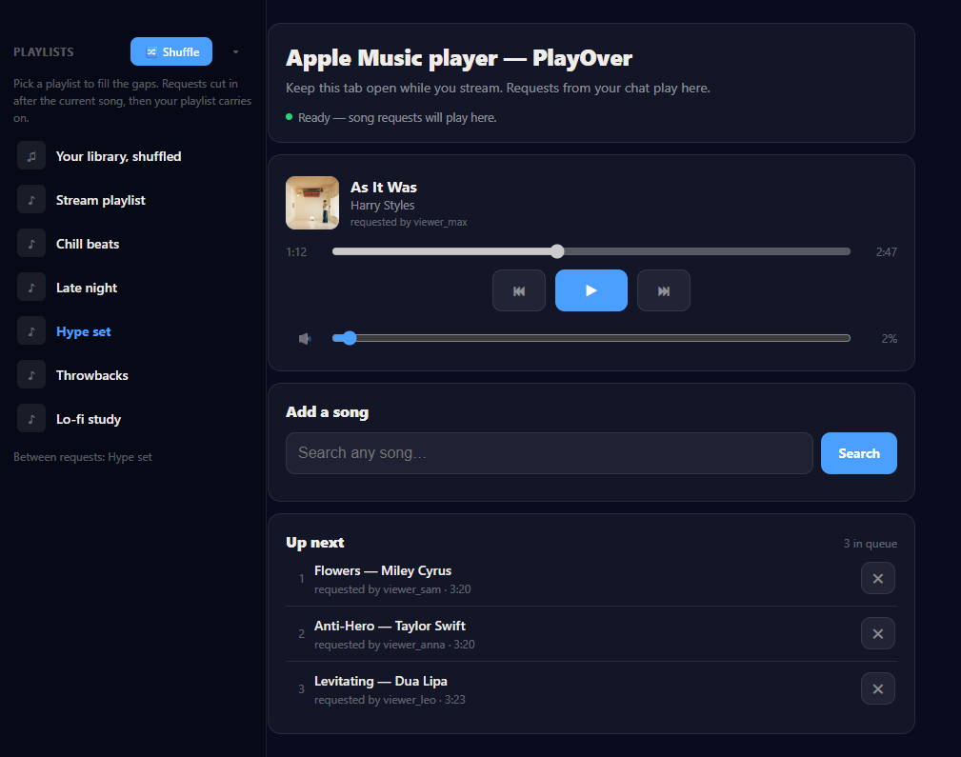Remove Levitating from the queue

click(x=877, y=689)
